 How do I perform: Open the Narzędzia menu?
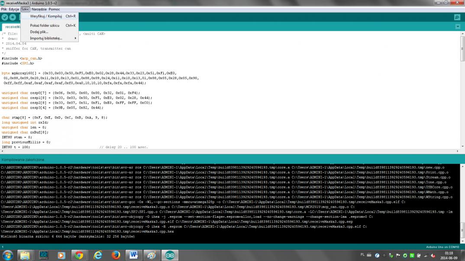tap(39, 9)
